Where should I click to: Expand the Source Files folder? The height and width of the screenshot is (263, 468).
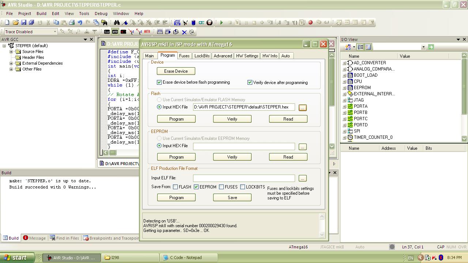[x=11, y=52]
